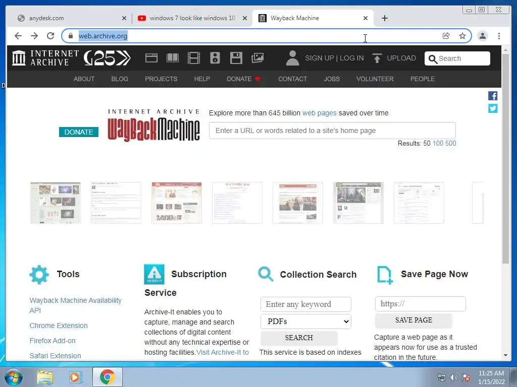Click the Chrome taskbar icon

108,377
